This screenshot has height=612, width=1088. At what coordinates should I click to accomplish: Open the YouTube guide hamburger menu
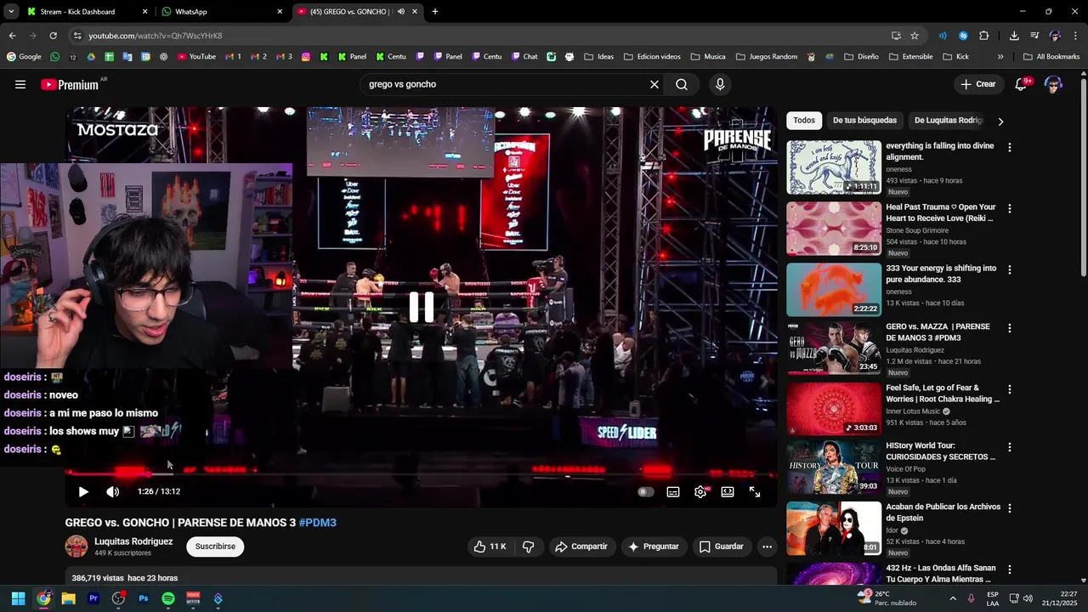pyautogui.click(x=20, y=84)
